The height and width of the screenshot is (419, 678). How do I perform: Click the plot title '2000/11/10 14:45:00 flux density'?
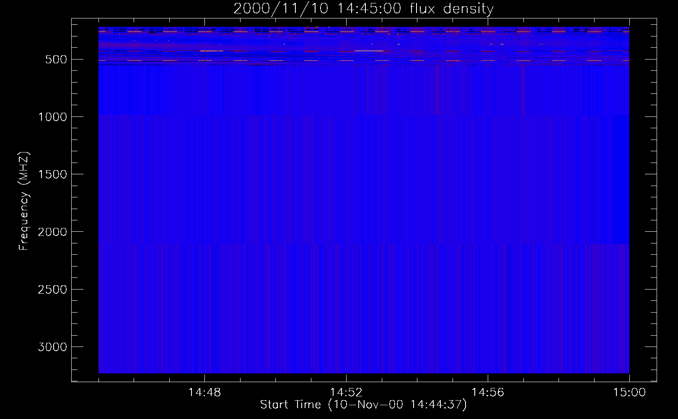[363, 8]
